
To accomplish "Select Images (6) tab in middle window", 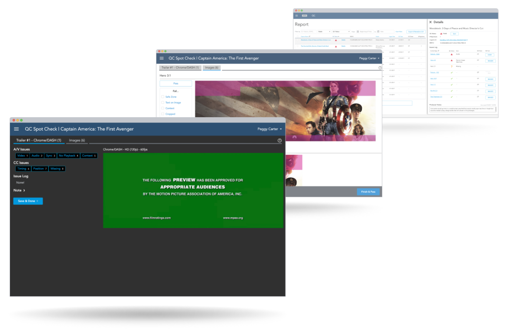I will click(212, 68).
